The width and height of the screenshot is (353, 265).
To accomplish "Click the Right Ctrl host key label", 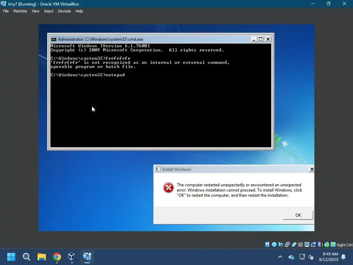I will click(344, 245).
